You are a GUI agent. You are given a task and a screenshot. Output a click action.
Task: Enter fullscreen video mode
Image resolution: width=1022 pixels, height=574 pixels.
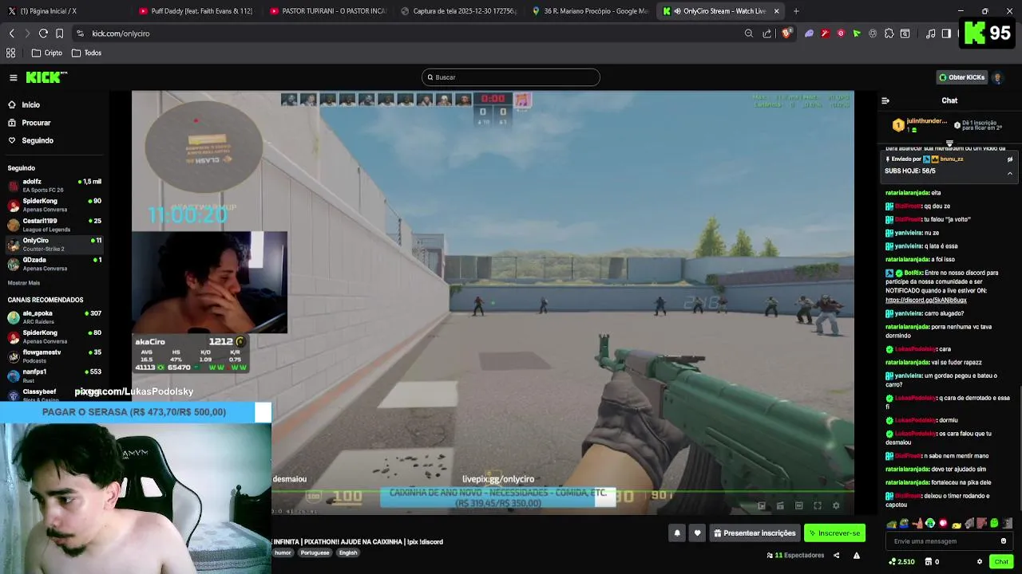tap(818, 505)
